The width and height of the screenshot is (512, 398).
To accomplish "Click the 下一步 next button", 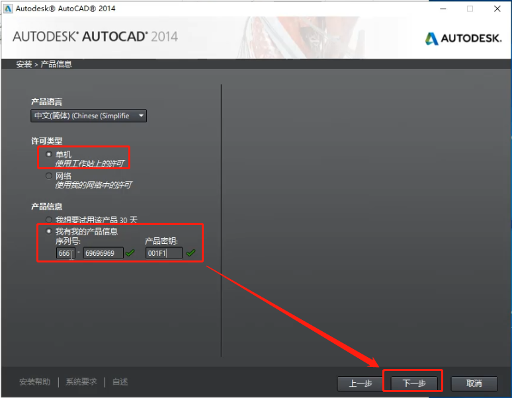I will point(414,383).
